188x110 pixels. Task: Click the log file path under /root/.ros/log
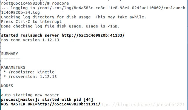pos(113,8)
